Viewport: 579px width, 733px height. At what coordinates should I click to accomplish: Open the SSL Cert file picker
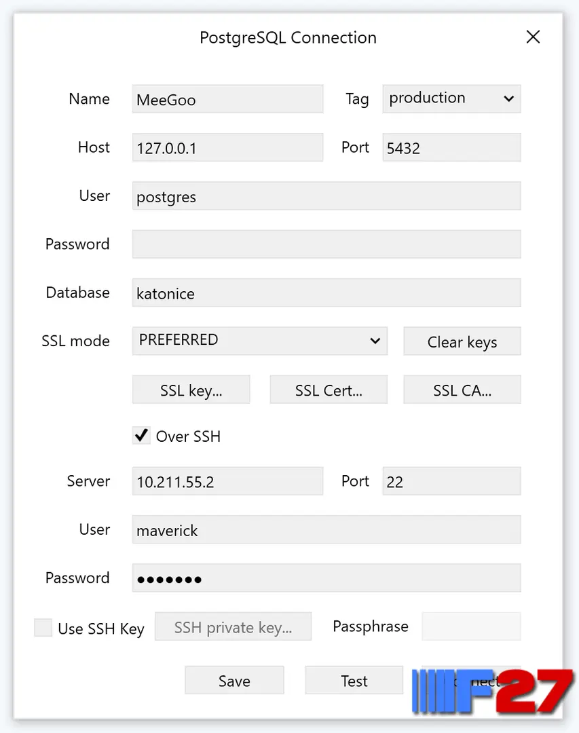pyautogui.click(x=329, y=390)
